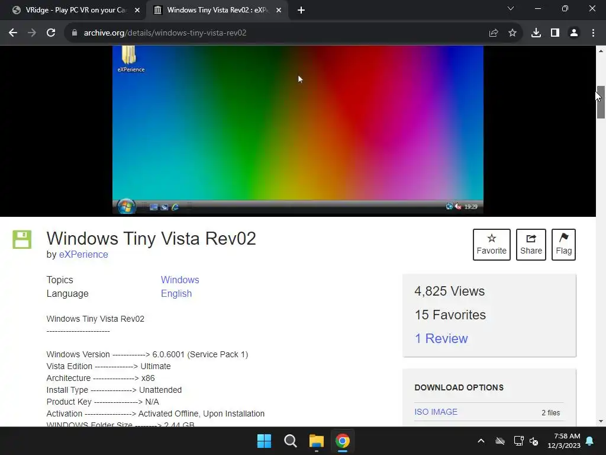This screenshot has height=455, width=606.
Task: Click the Chrome taskbar icon
Action: [x=343, y=441]
